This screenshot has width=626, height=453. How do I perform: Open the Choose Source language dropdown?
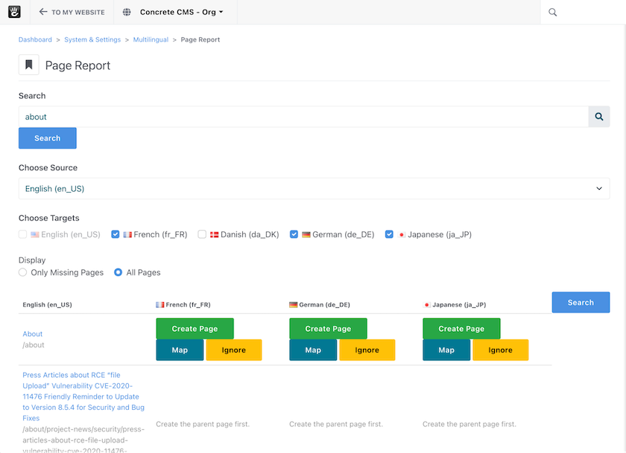(x=314, y=189)
